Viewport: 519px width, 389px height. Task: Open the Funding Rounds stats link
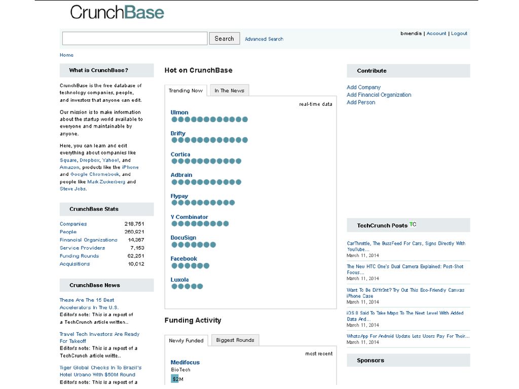click(79, 256)
